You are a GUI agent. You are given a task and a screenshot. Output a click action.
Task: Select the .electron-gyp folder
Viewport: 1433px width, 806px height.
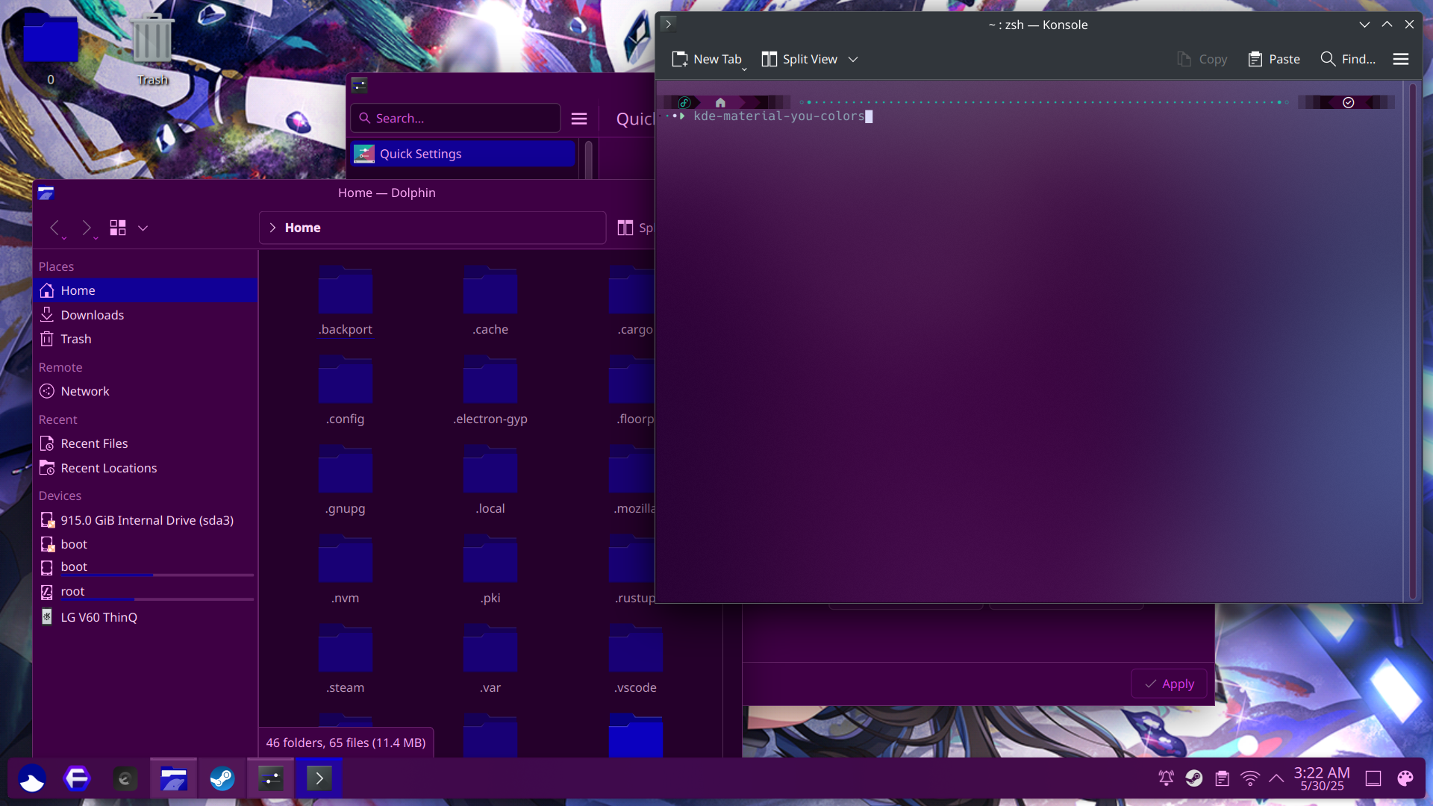pyautogui.click(x=490, y=390)
